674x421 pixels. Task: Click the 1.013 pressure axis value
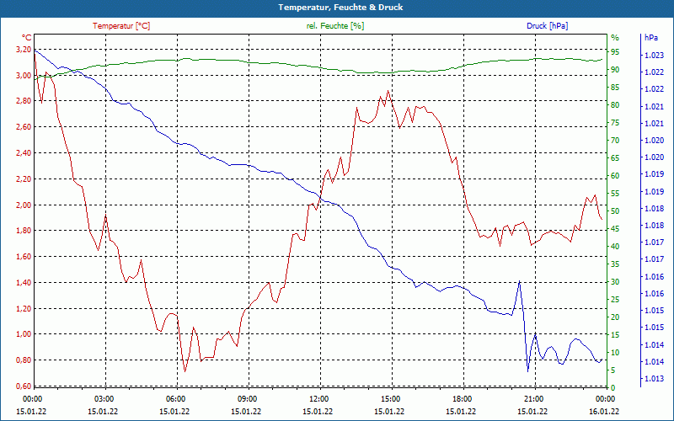pyautogui.click(x=653, y=378)
